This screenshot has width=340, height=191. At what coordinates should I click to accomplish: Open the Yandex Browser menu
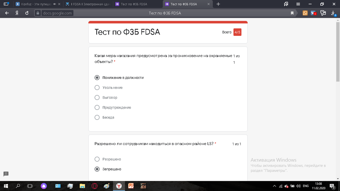tap(298, 4)
